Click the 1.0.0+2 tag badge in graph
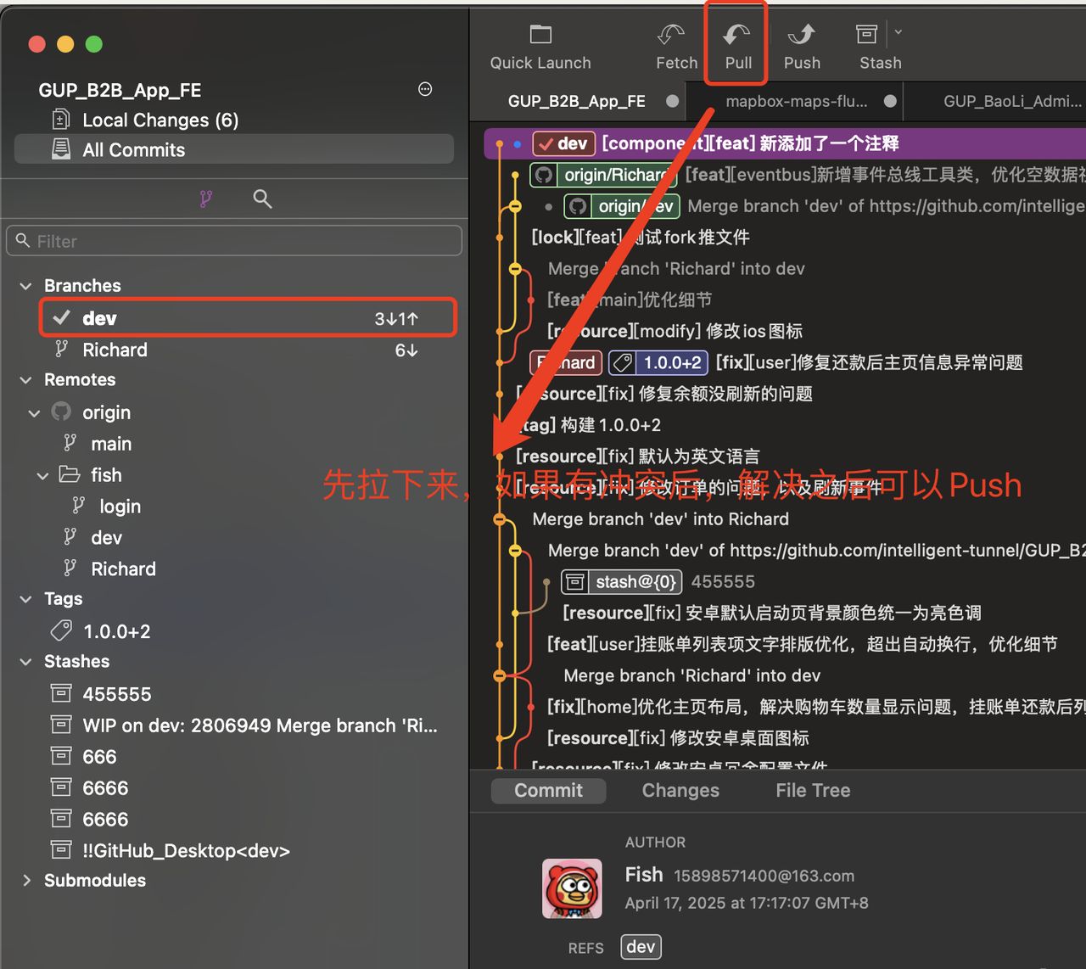 [658, 363]
